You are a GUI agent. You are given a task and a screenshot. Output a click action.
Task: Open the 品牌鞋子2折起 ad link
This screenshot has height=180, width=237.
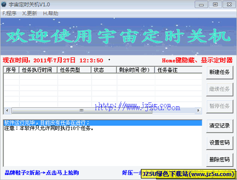point(42,173)
